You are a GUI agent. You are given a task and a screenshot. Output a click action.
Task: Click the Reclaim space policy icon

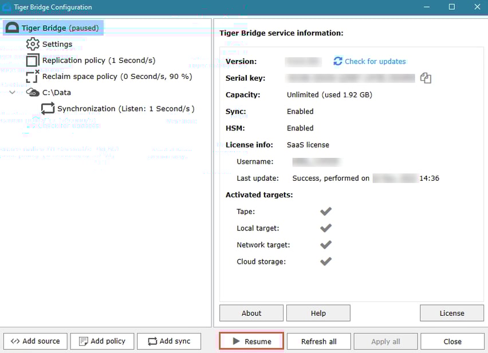(x=32, y=76)
